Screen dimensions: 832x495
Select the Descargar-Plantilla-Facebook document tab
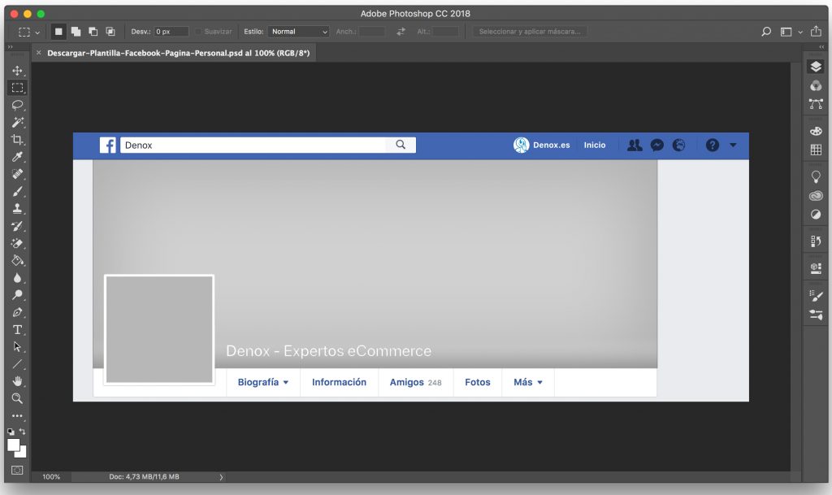(x=178, y=53)
